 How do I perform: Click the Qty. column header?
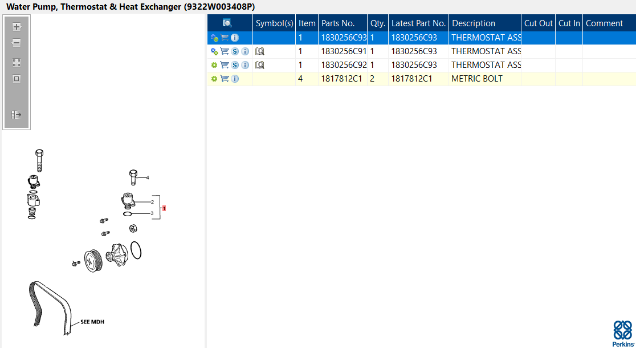[377, 23]
